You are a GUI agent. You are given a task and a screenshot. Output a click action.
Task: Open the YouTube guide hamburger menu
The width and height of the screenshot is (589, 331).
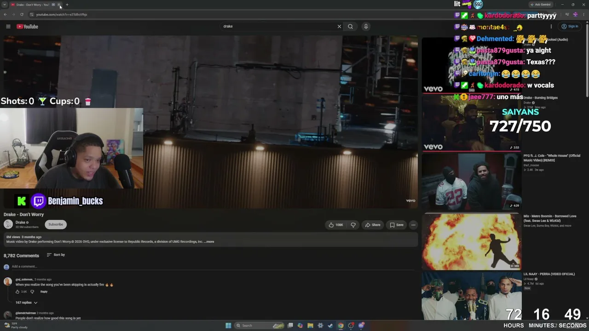click(x=8, y=27)
